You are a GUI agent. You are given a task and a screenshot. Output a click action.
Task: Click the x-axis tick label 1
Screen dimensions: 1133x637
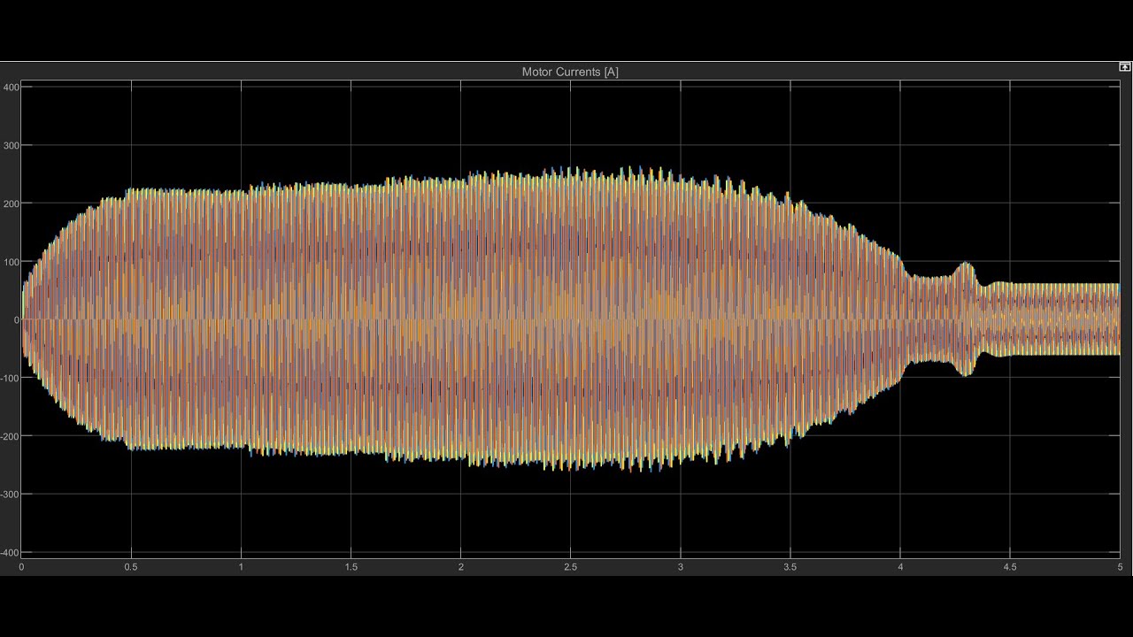241,567
